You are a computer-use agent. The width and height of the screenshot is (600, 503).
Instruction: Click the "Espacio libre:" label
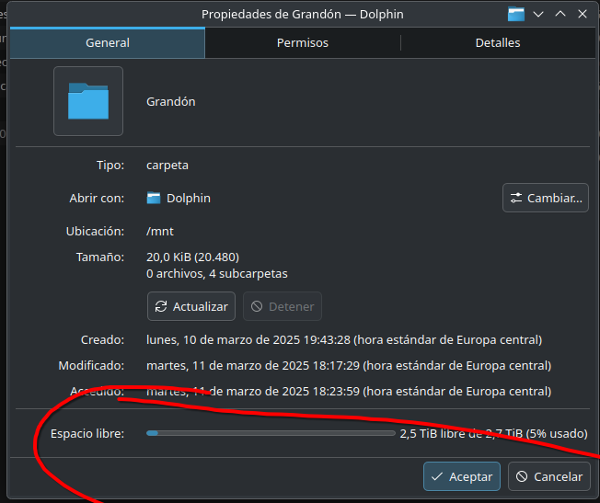coord(87,434)
